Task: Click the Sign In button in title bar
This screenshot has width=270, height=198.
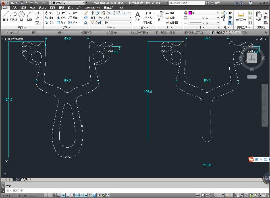Action: click(216, 3)
